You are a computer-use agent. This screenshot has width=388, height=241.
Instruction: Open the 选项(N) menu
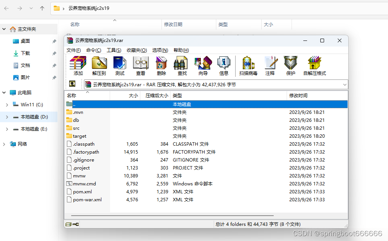pos(160,50)
